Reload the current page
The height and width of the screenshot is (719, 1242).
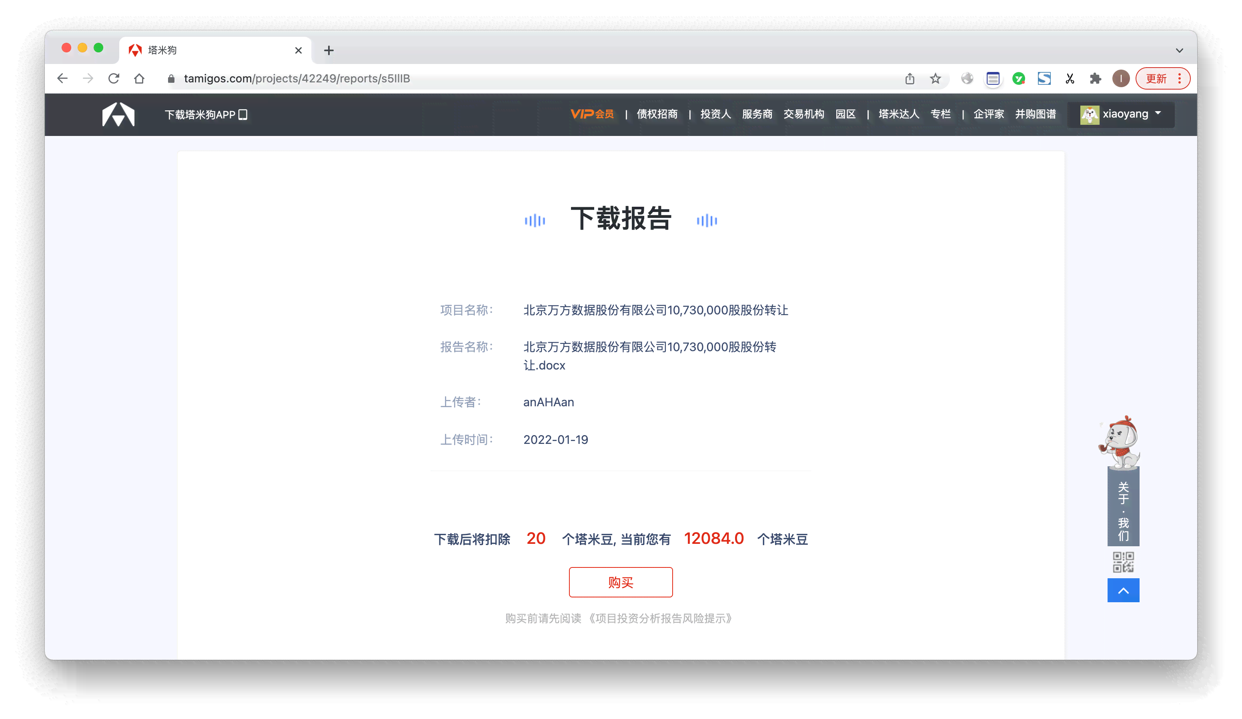pyautogui.click(x=114, y=78)
